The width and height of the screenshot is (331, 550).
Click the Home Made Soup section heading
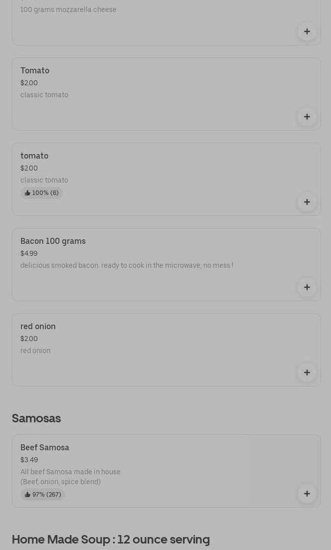[111, 540]
